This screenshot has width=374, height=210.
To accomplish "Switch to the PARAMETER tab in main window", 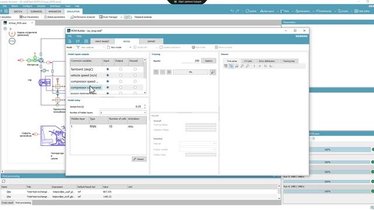I will click(x=54, y=12).
